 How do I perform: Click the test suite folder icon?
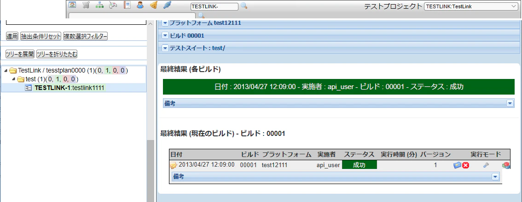pos(21,79)
